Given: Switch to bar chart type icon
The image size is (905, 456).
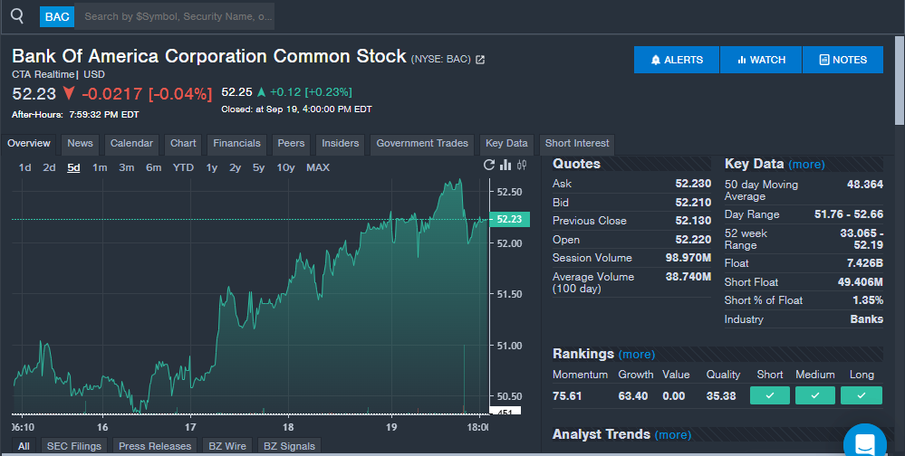Looking at the screenshot, I should [x=505, y=166].
